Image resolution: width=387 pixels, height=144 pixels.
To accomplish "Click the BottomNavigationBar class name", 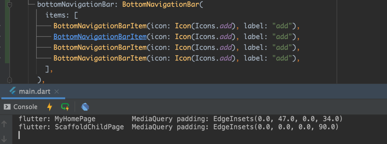I will [x=161, y=5].
